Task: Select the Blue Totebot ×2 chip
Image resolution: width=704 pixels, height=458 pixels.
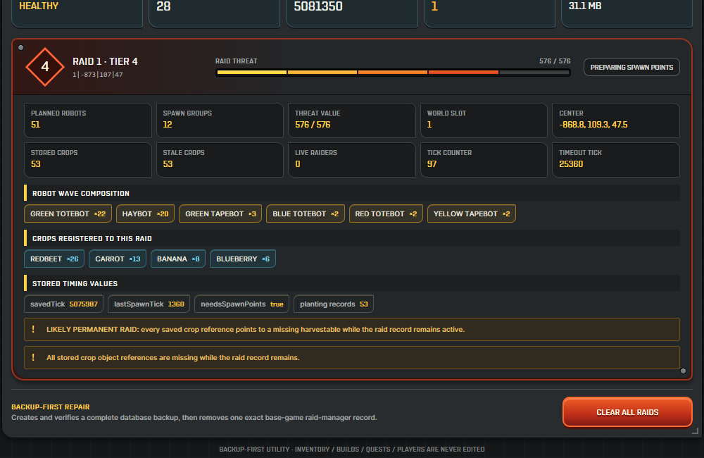Action: pos(306,214)
